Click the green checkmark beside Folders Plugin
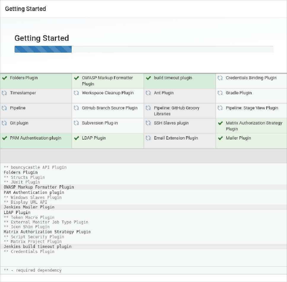The width and height of the screenshot is (287, 282). pyautogui.click(x=4, y=78)
